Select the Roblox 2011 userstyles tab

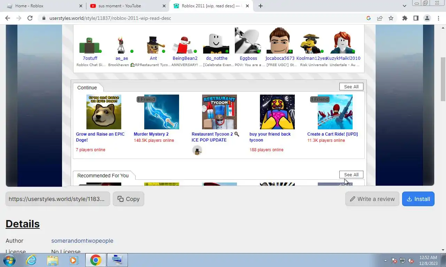211,6
